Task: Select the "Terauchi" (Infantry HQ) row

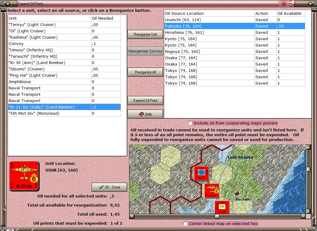Action: click(x=64, y=56)
